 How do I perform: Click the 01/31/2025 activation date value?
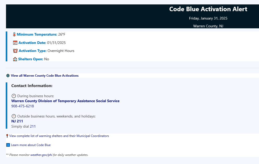click(x=56, y=43)
